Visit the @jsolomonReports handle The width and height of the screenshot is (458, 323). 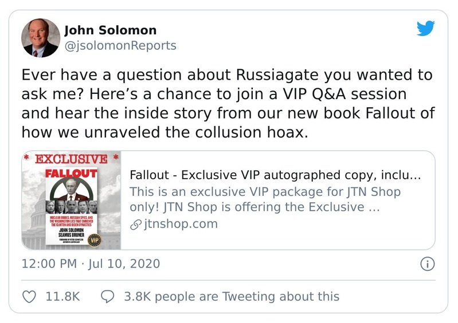(120, 45)
